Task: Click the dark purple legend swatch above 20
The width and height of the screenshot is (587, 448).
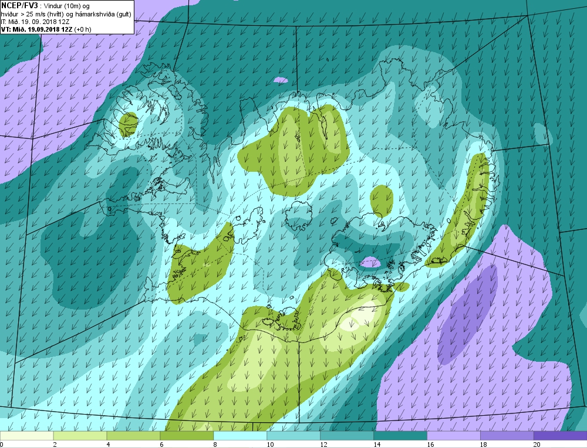Action: click(561, 436)
